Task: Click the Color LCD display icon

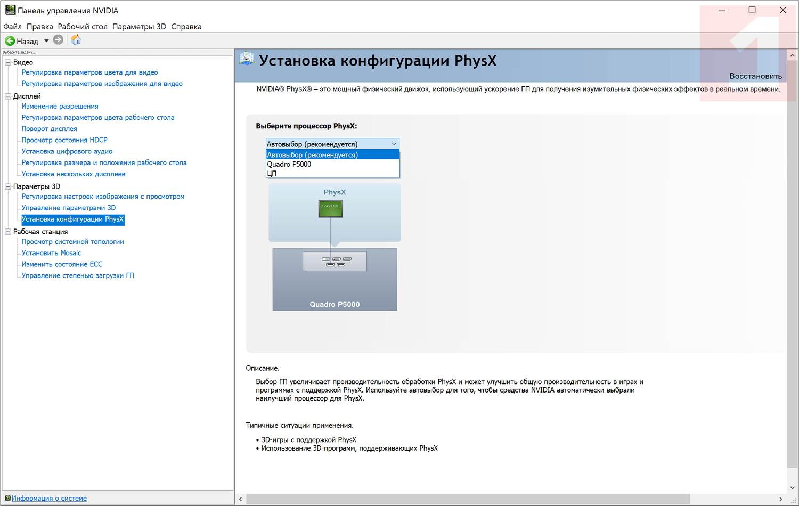Action: (330, 209)
